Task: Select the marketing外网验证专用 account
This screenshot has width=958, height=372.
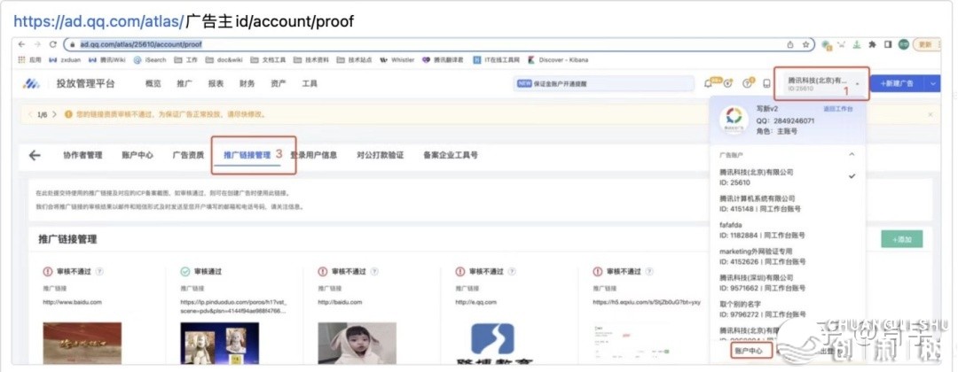Action: pos(789,256)
